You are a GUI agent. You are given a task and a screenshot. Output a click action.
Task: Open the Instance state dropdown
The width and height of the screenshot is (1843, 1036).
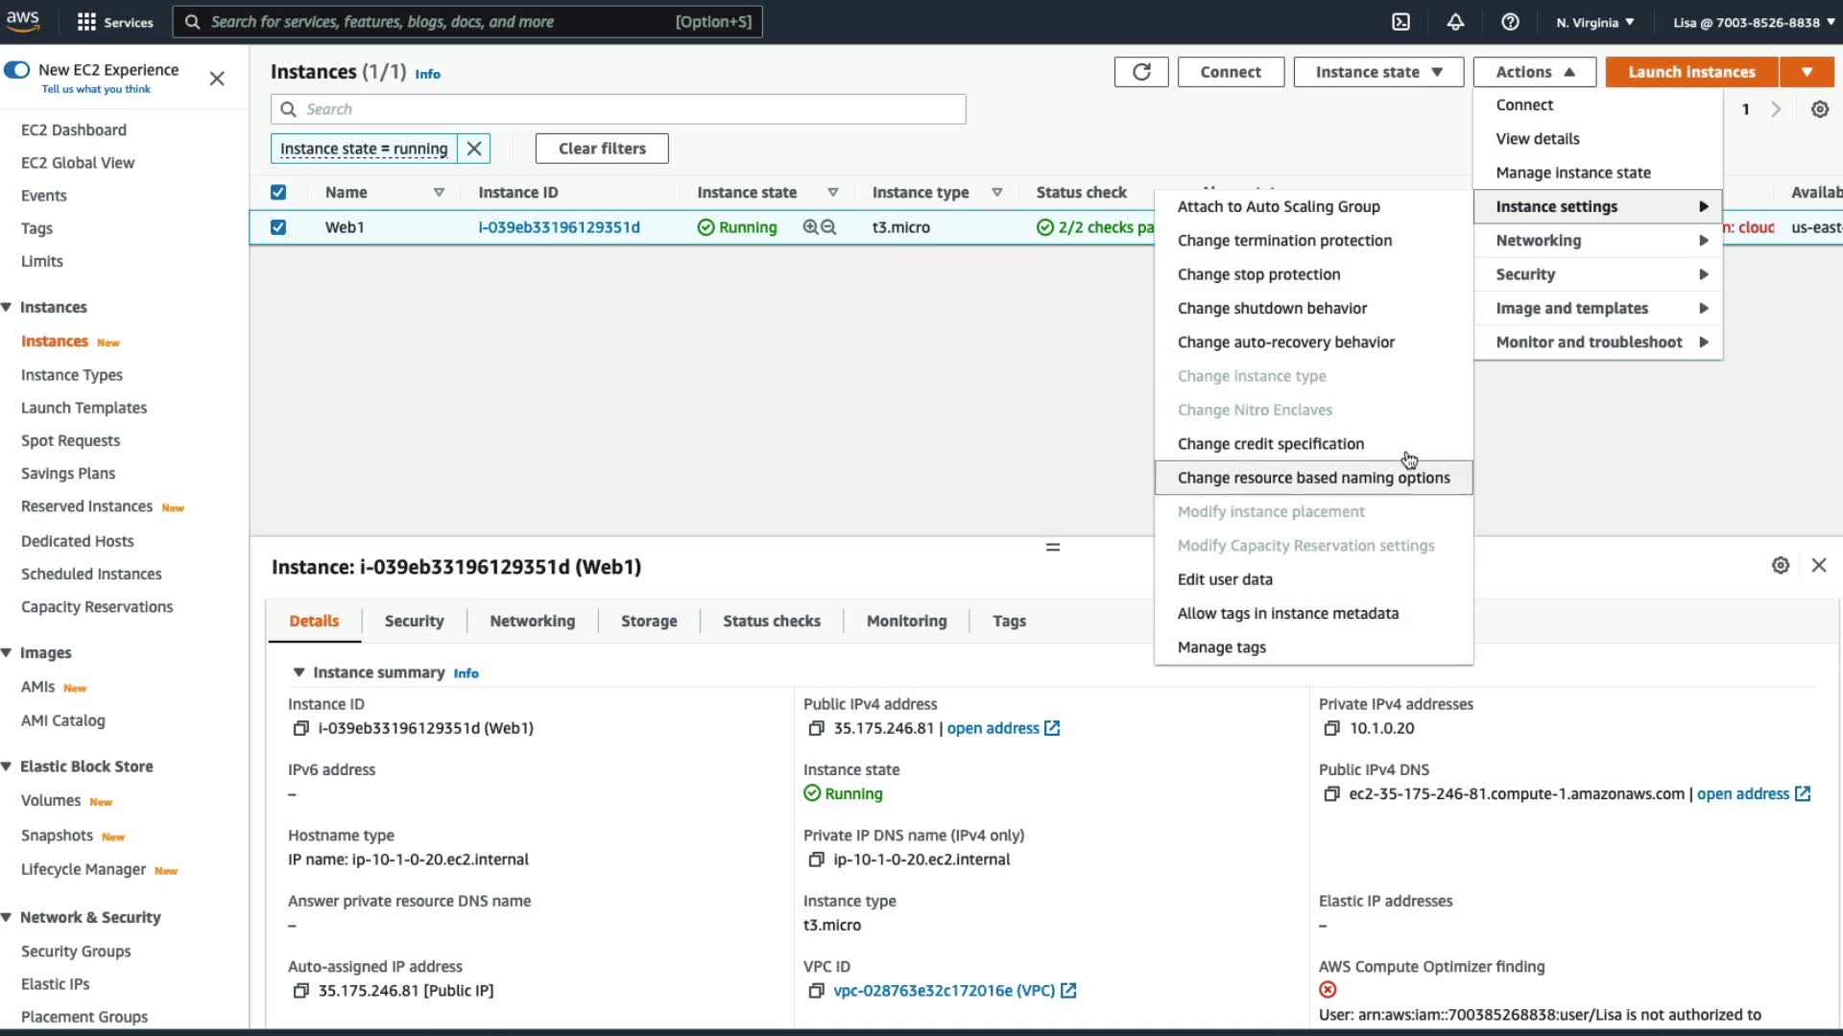1377,72
